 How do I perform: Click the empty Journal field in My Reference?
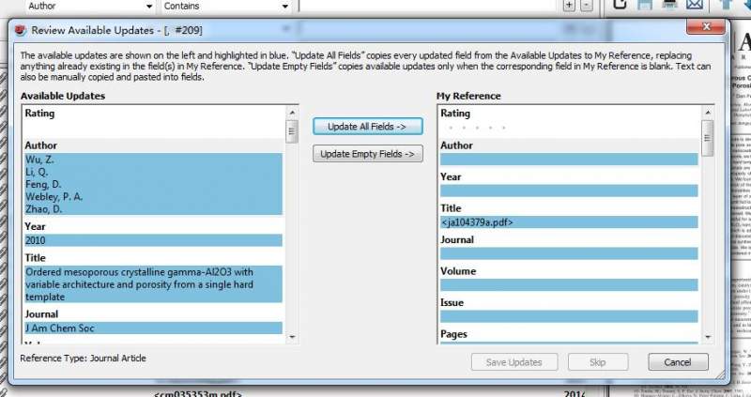569,253
